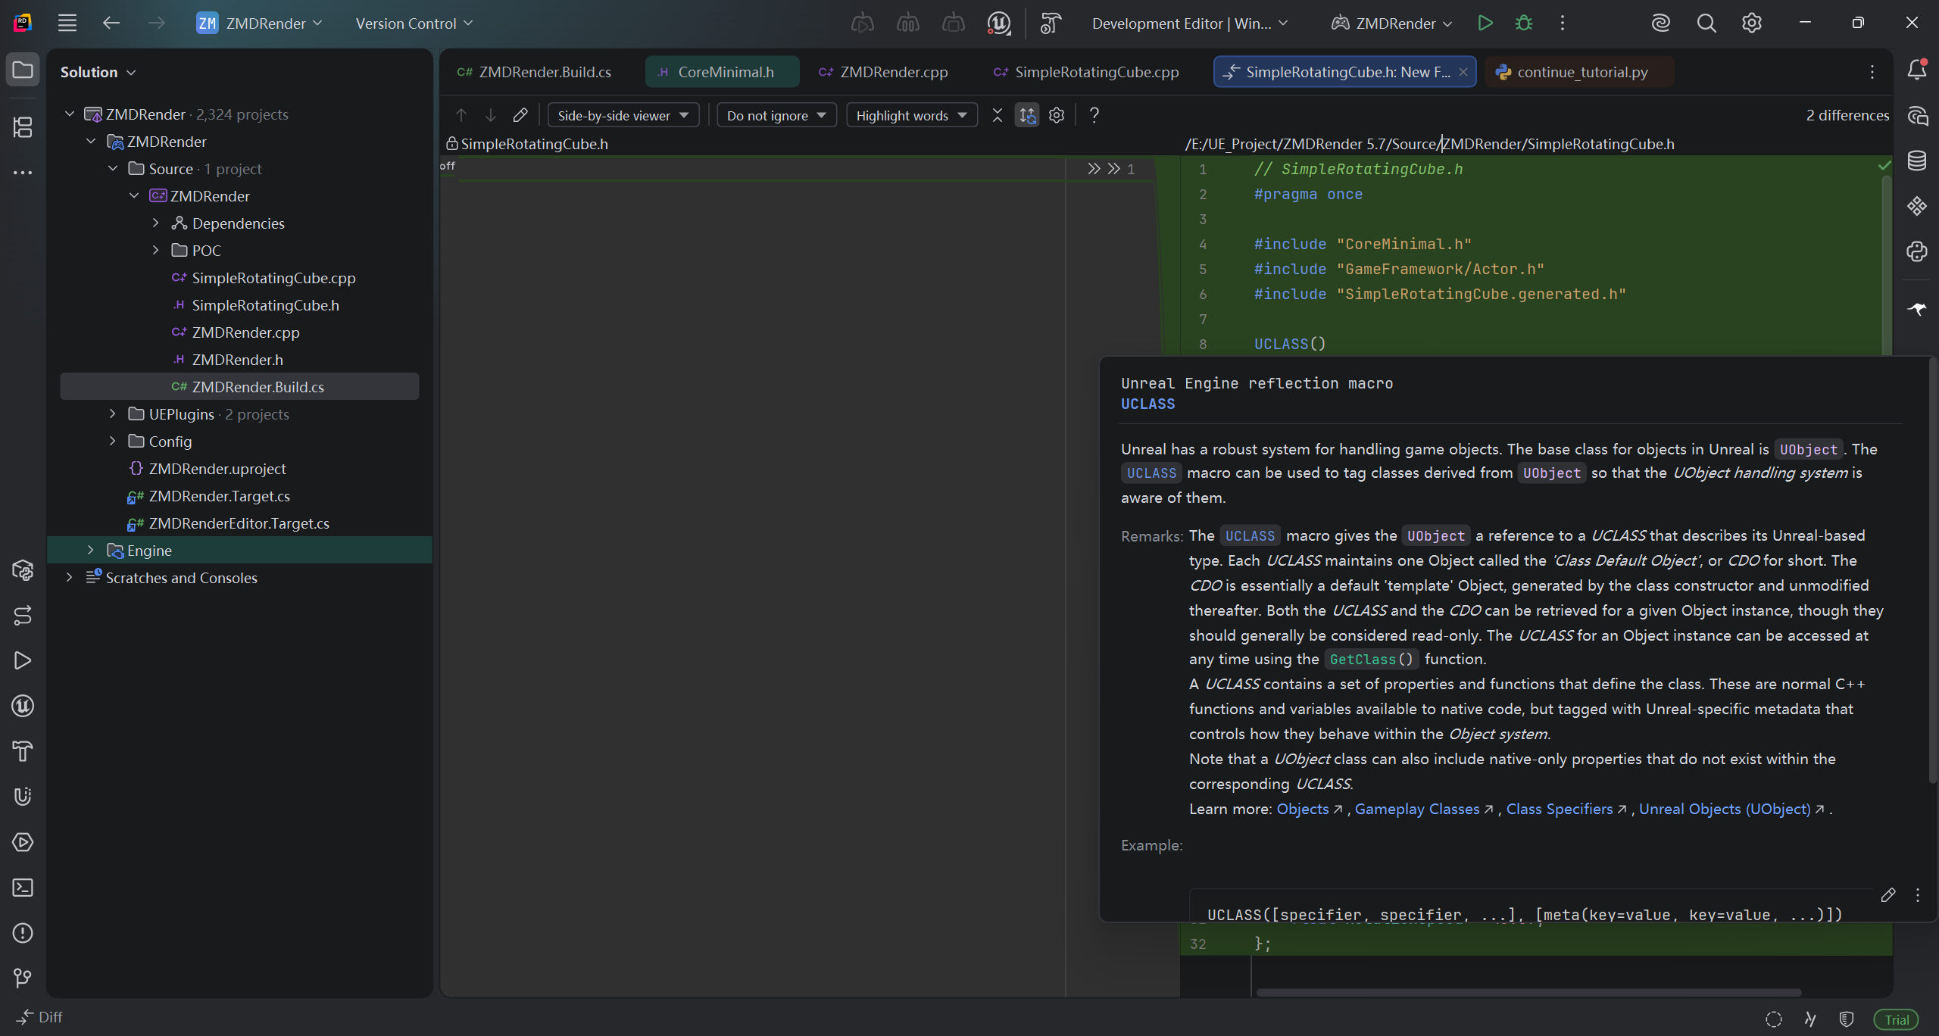Click the diff settings gear icon

pyautogui.click(x=1057, y=115)
